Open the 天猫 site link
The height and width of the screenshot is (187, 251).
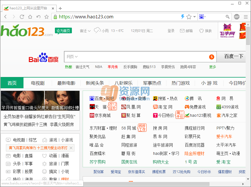pos(98,107)
